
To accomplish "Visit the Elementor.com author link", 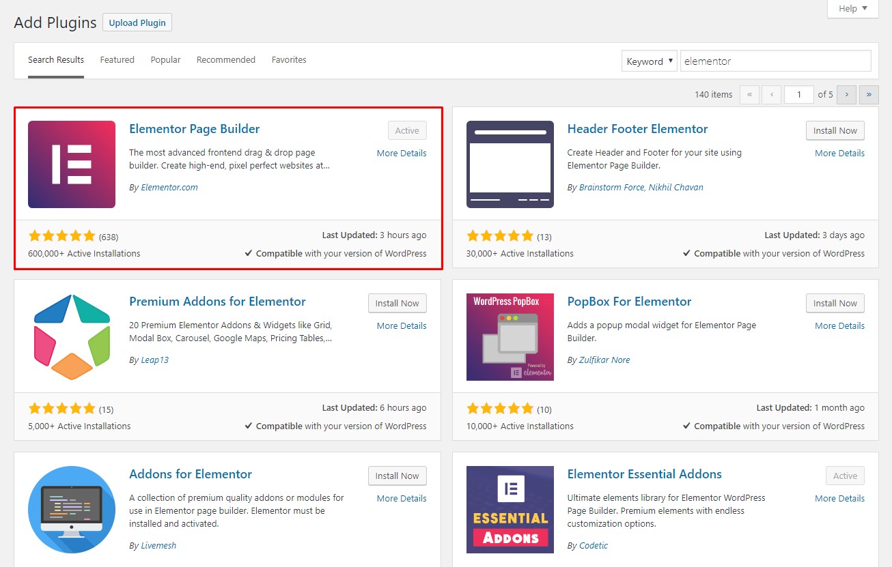I will point(169,186).
